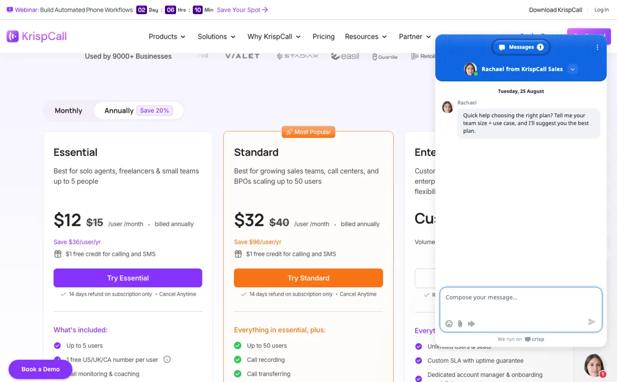
Task: Expand the Resources menu
Action: click(366, 36)
